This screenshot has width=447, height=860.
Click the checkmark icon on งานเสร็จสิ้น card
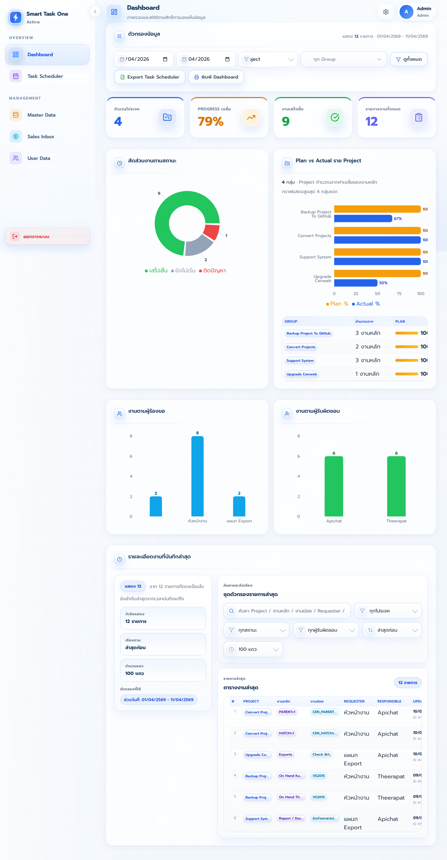click(x=335, y=117)
